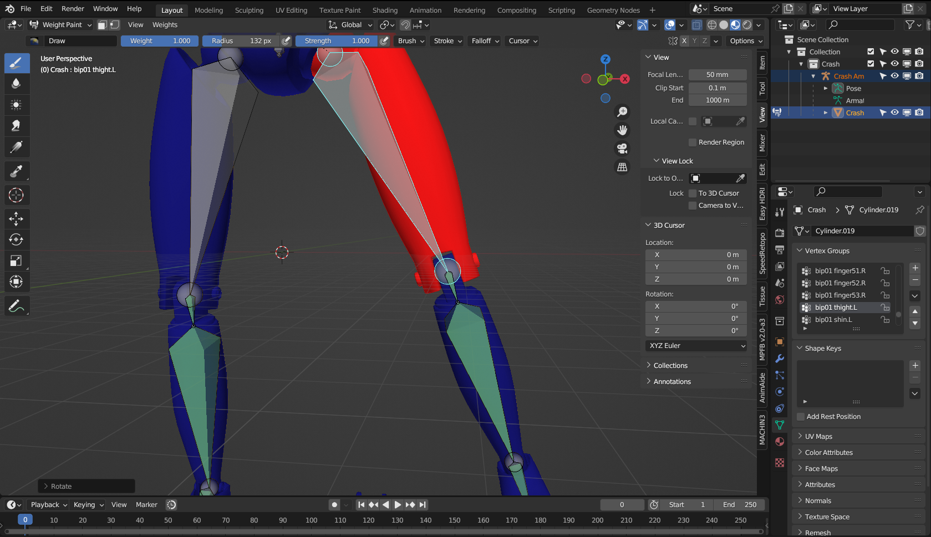
Task: Select the Annotate tool in toolbar
Action: point(16,306)
